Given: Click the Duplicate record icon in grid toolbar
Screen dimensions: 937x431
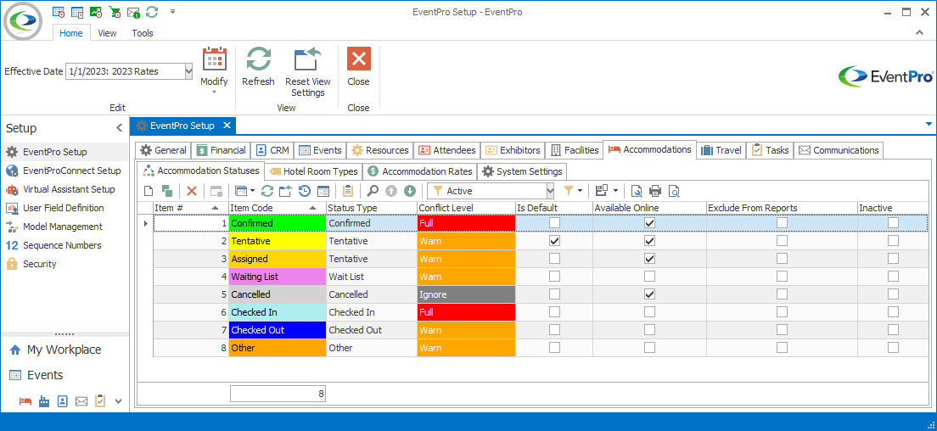Looking at the screenshot, I should click(166, 191).
